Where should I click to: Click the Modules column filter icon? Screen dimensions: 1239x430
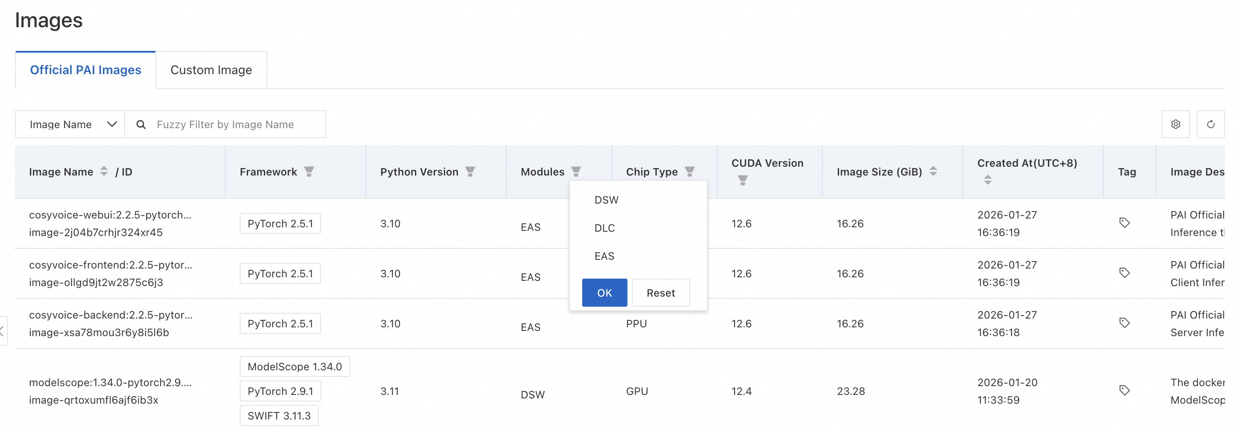click(576, 172)
